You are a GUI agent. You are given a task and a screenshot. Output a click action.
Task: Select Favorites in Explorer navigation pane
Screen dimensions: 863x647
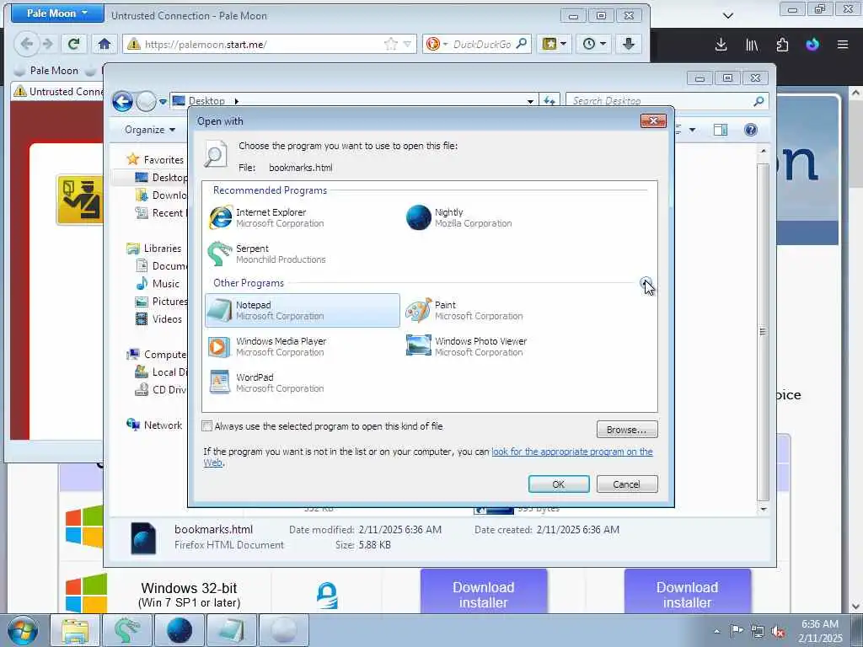(x=163, y=159)
